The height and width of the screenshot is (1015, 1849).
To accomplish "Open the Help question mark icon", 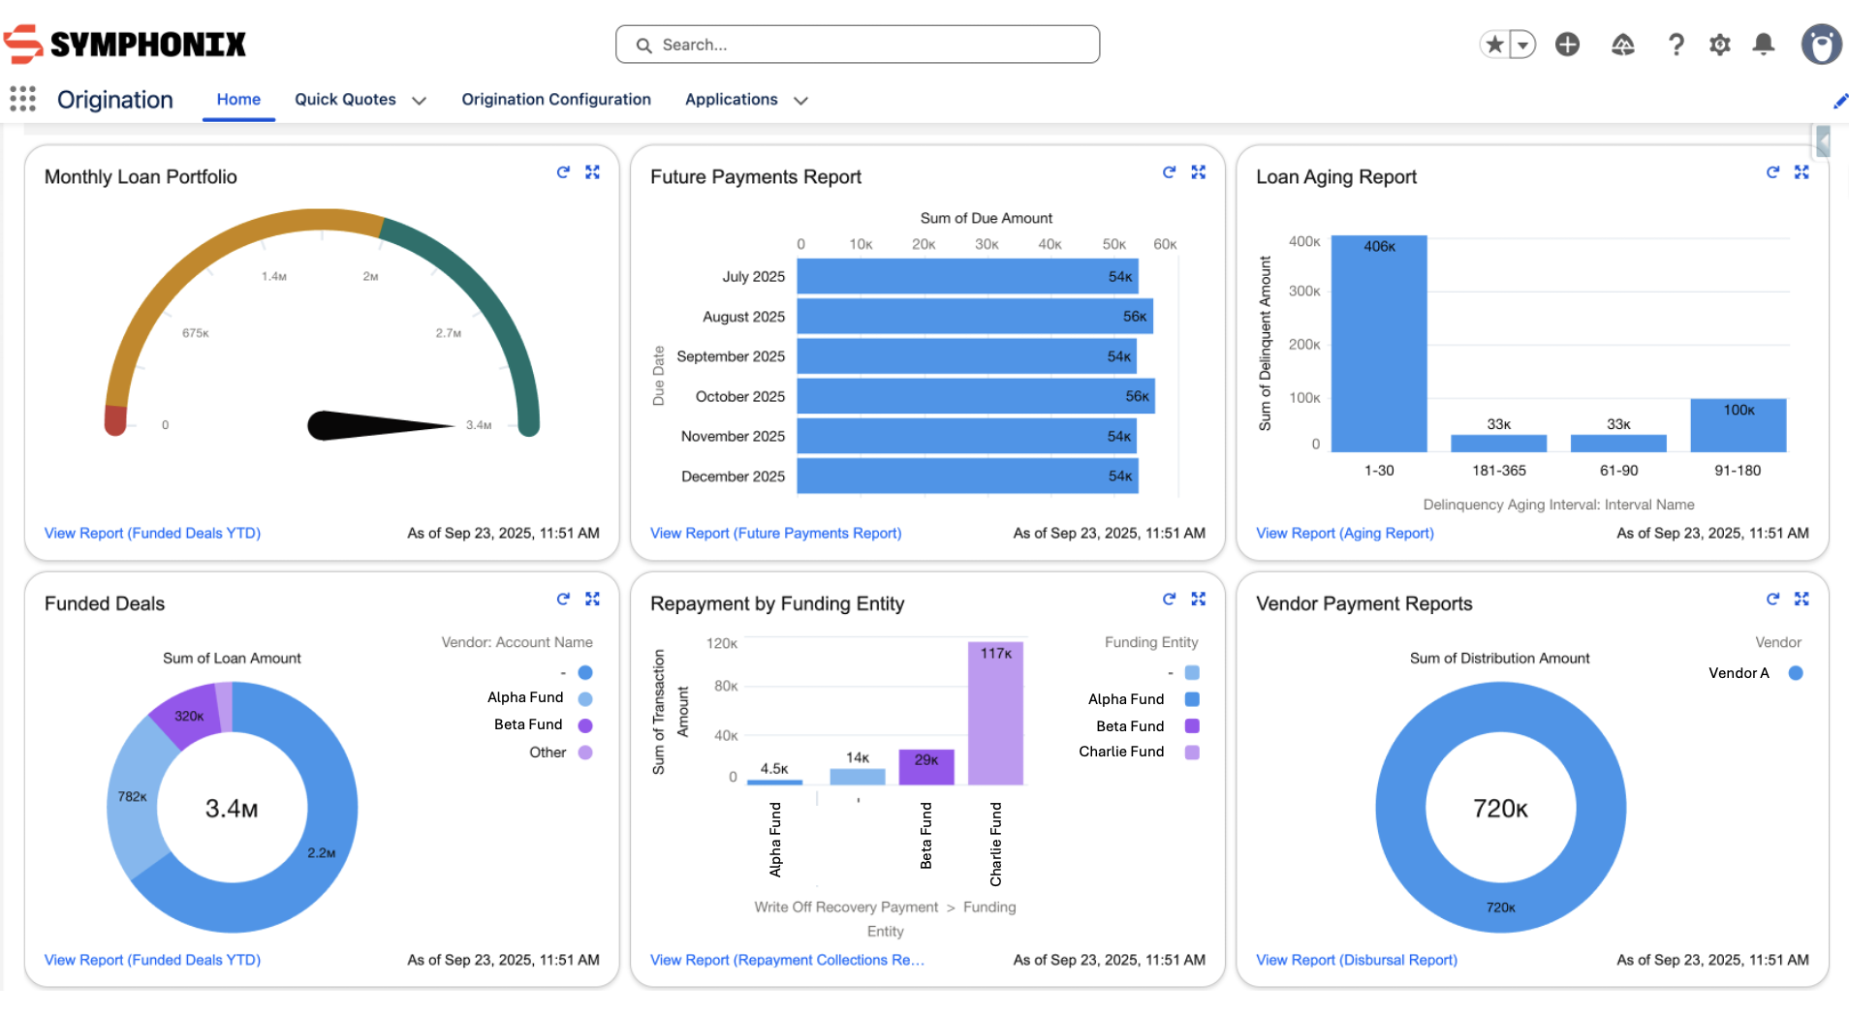I will coord(1676,45).
